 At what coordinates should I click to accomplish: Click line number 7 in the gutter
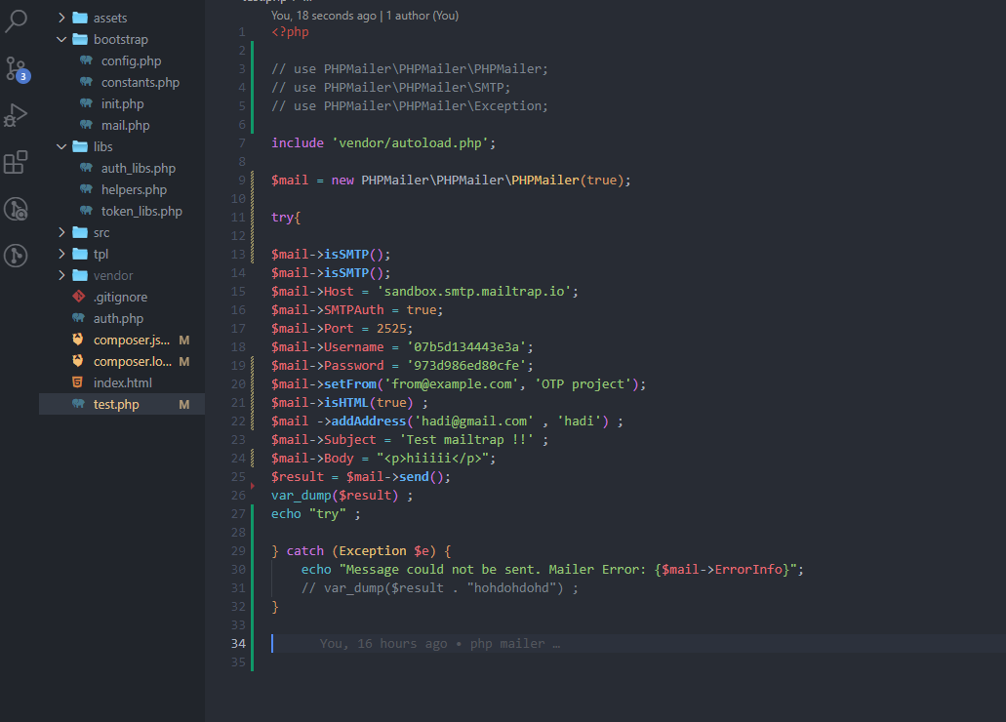click(242, 143)
